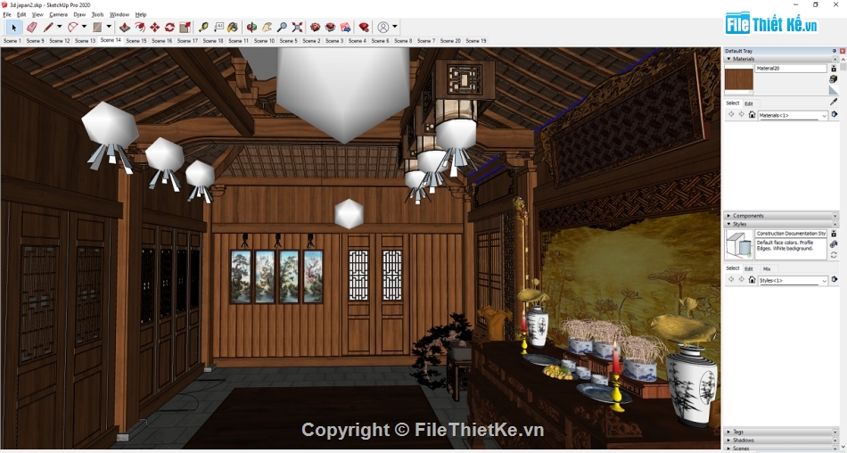Switch to Scene 15 tab
The height and width of the screenshot is (453, 847).
tap(136, 40)
